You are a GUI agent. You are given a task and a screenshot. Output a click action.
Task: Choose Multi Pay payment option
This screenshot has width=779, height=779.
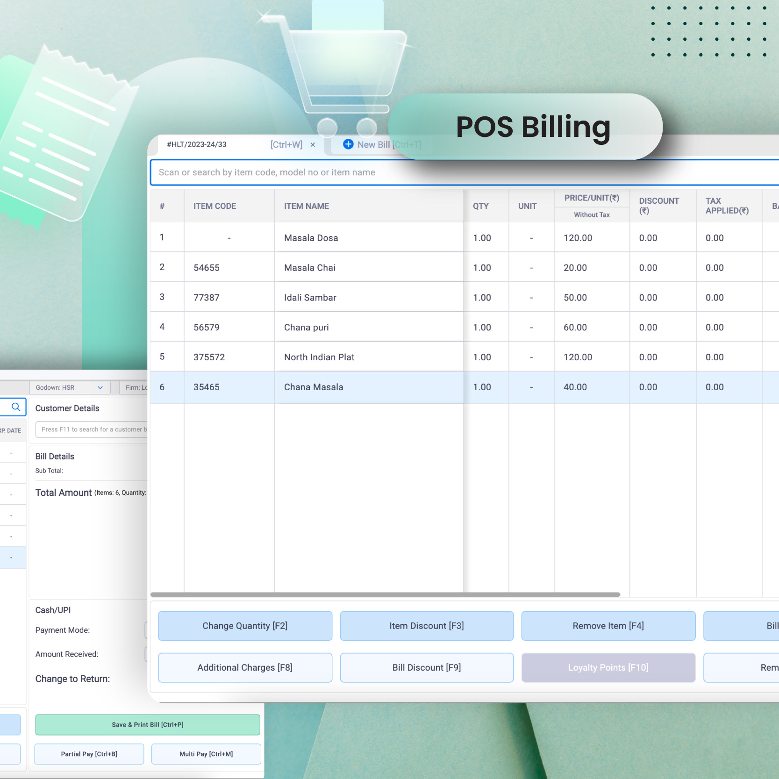point(206,754)
